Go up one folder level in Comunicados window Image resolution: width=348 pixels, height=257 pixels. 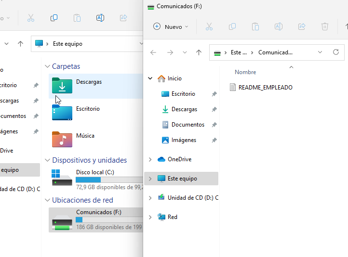point(199,52)
